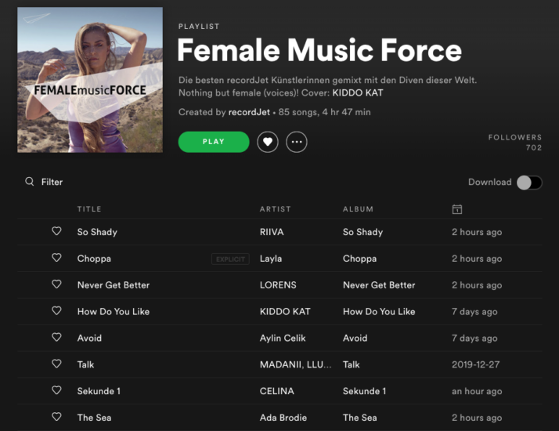559x431 pixels.
Task: Open the So Shady album
Action: [363, 232]
